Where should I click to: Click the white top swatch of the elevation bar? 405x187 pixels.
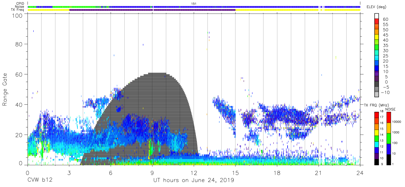point(377,16)
